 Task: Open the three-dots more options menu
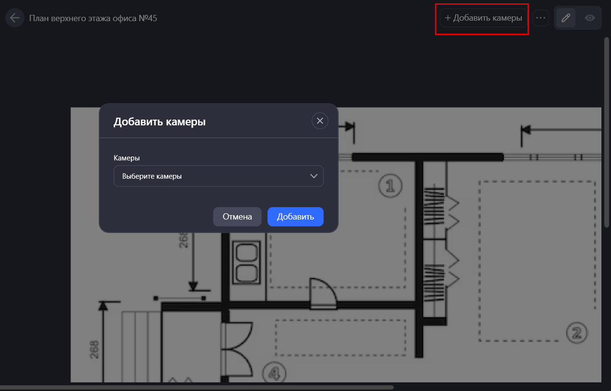540,18
